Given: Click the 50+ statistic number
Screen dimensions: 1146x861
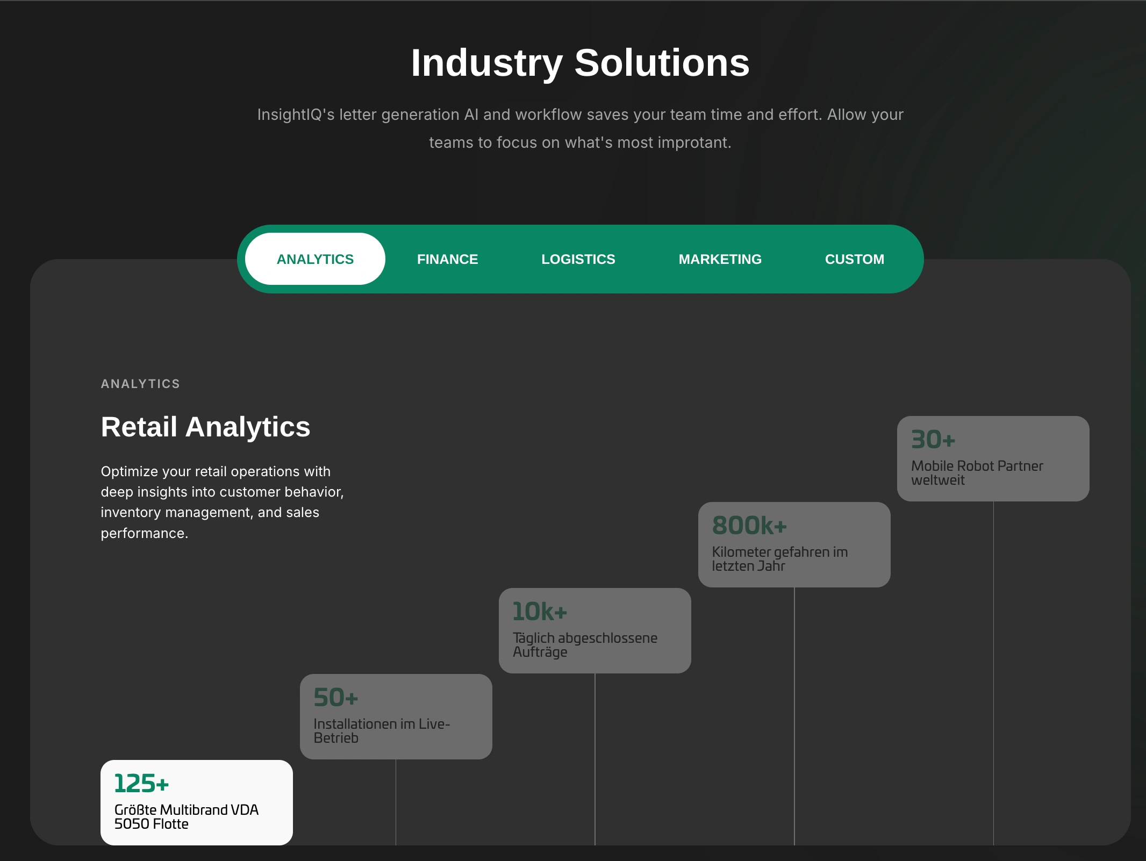Looking at the screenshot, I should 335,698.
